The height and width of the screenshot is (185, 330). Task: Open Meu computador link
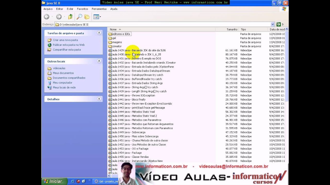[62, 83]
